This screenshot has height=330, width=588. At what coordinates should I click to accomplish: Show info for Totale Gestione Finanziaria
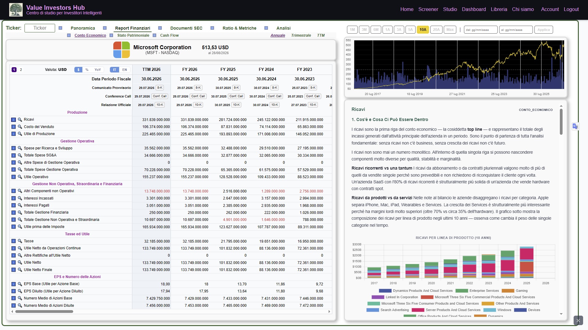(13, 212)
